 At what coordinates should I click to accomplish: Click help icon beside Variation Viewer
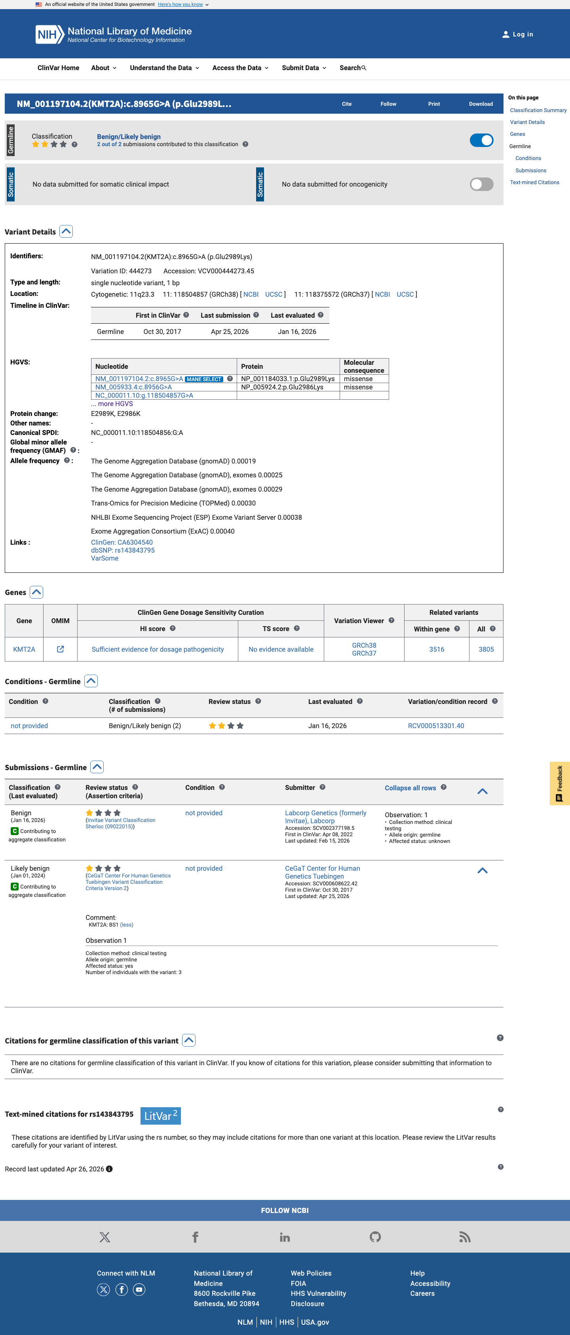click(391, 620)
